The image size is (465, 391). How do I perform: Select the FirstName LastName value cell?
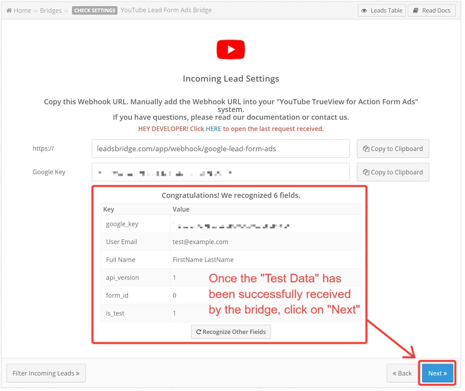click(x=266, y=260)
